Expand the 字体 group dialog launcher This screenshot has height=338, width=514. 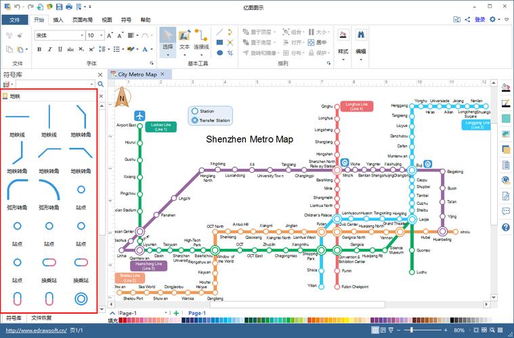pos(152,63)
